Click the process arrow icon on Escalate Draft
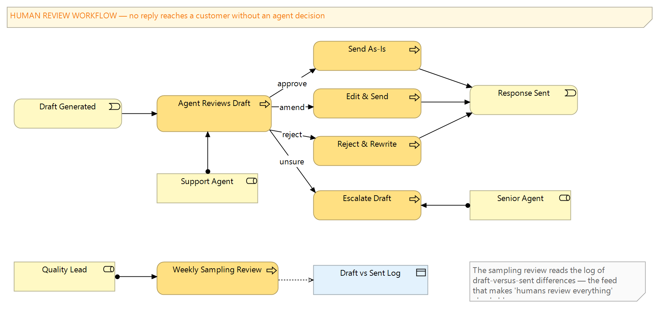Screen dimensions: 660x309 point(414,199)
